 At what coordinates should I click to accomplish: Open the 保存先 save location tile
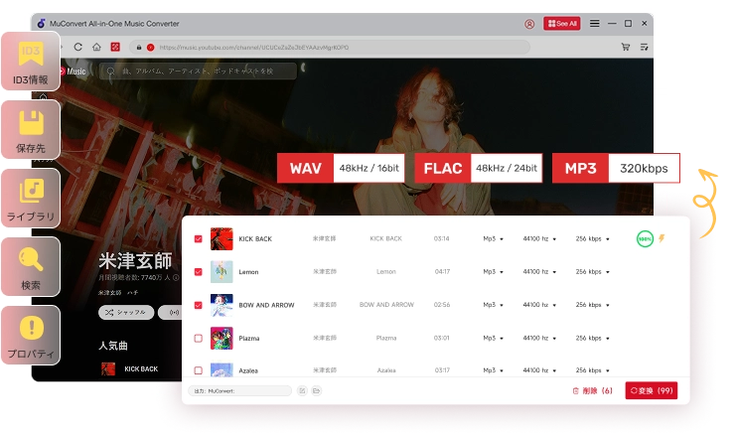31,130
